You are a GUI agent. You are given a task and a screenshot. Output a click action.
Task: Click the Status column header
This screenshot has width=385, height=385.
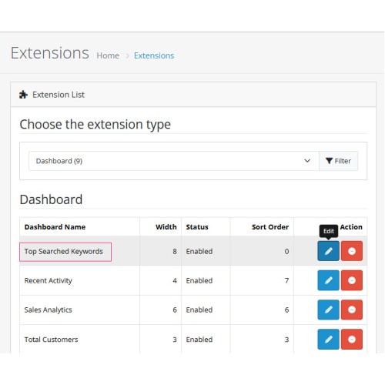click(197, 227)
